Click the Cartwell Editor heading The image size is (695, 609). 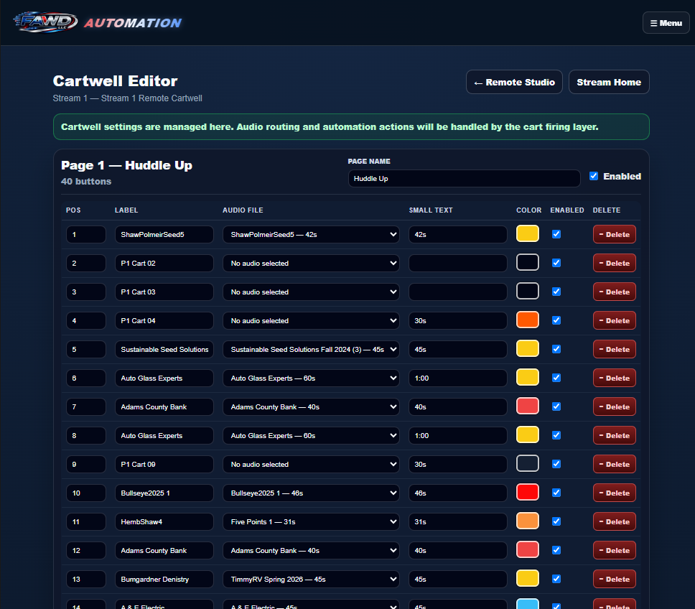pos(116,81)
